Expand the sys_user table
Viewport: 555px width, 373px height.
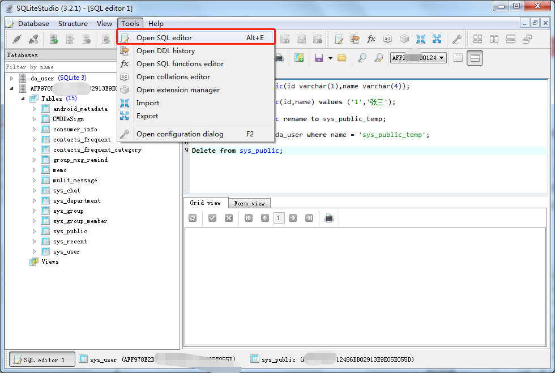[x=35, y=252]
